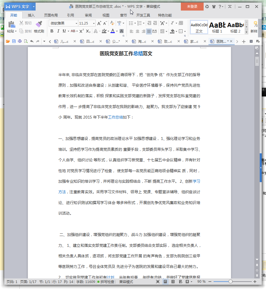Click 拼写检查 in the status bar
The width and height of the screenshot is (266, 289).
[x=106, y=282]
